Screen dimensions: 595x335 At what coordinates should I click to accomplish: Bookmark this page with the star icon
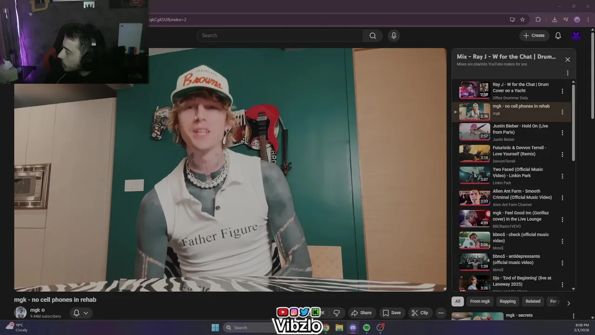(522, 20)
